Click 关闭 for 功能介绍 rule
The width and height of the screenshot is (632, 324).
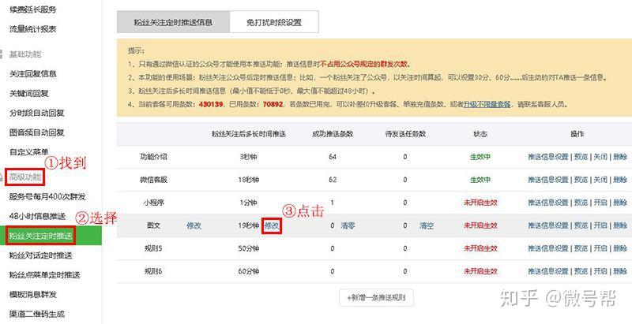click(600, 157)
